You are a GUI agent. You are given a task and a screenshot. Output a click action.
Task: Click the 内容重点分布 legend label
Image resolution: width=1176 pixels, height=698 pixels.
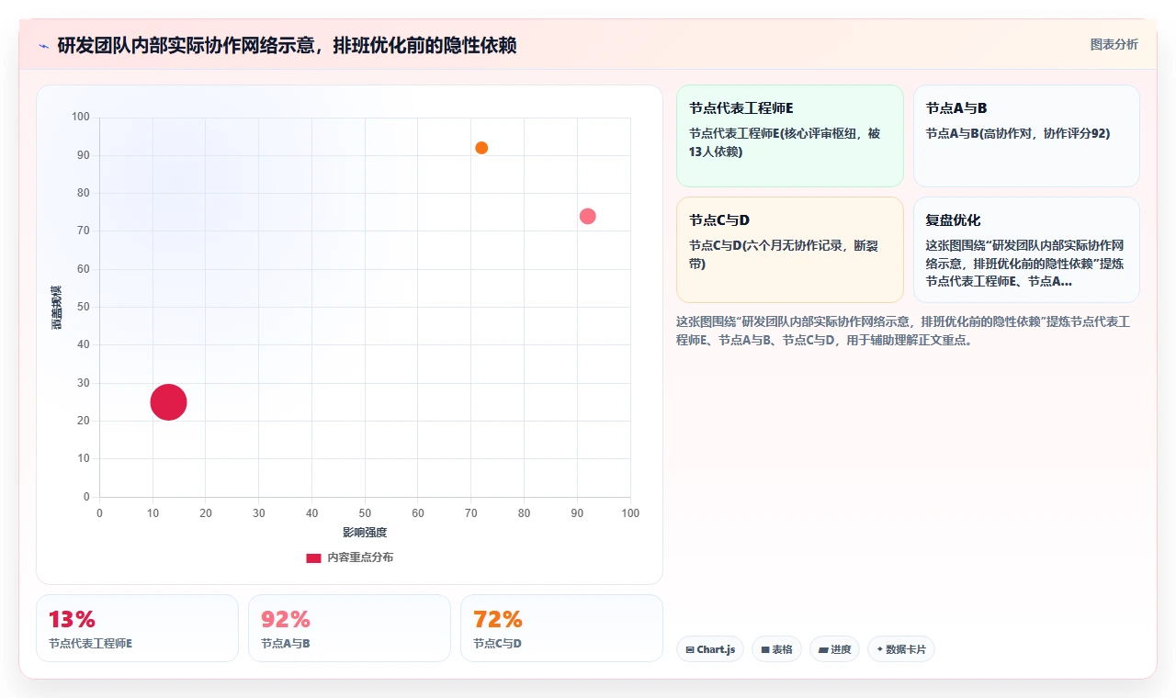point(360,557)
